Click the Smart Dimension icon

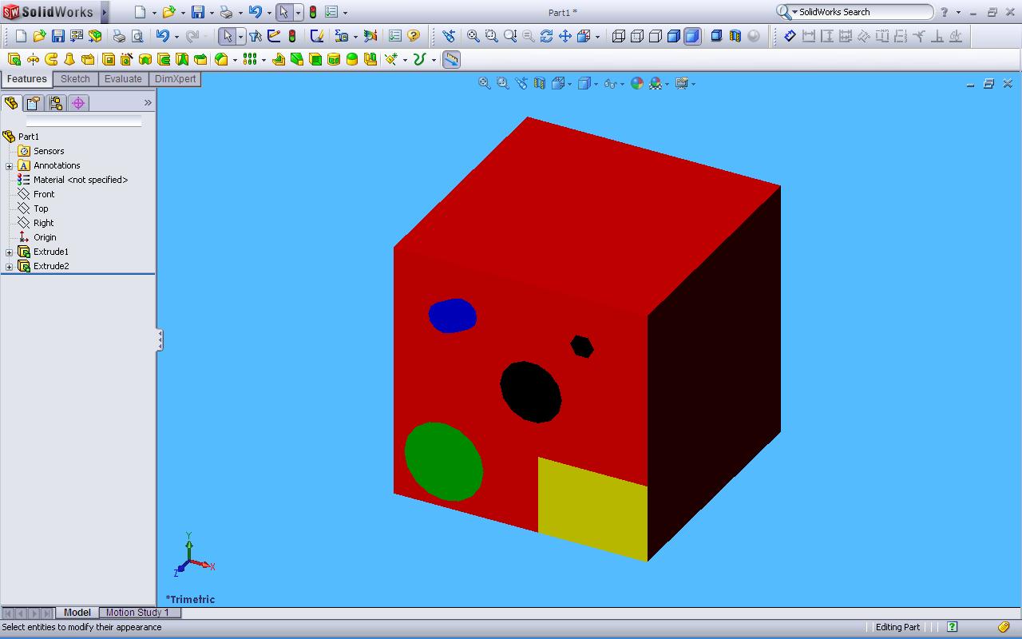pos(790,36)
